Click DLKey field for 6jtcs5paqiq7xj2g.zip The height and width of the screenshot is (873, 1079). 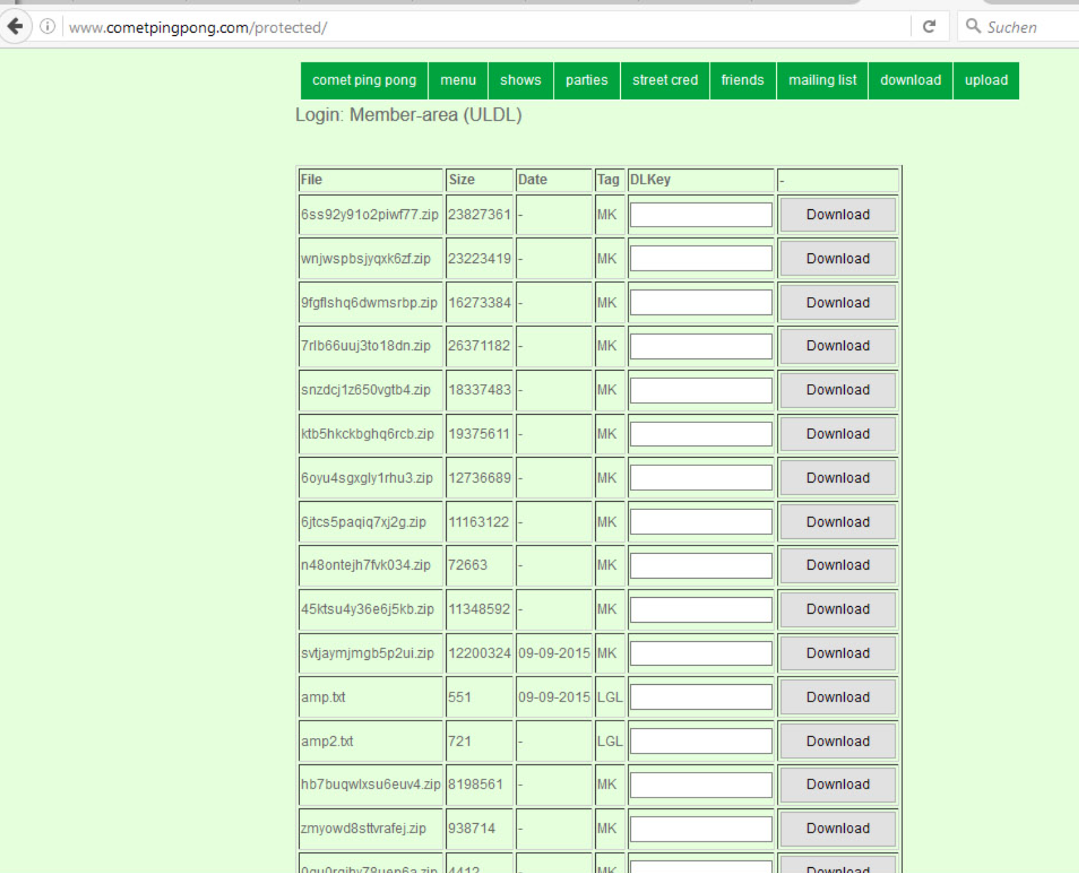[x=701, y=522]
